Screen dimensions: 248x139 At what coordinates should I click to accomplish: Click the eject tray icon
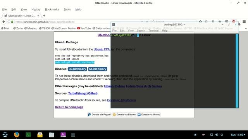195,135
